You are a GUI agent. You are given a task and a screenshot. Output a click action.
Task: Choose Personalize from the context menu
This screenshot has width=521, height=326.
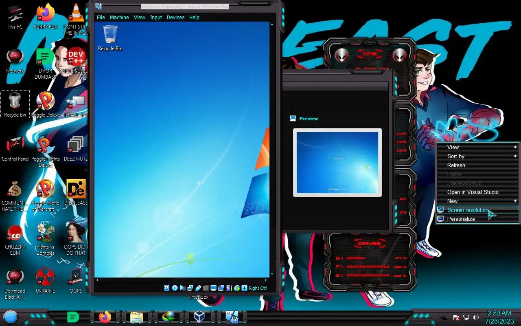click(x=477, y=219)
